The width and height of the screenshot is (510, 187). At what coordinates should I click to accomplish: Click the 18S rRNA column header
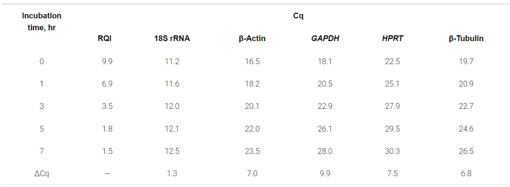click(172, 39)
